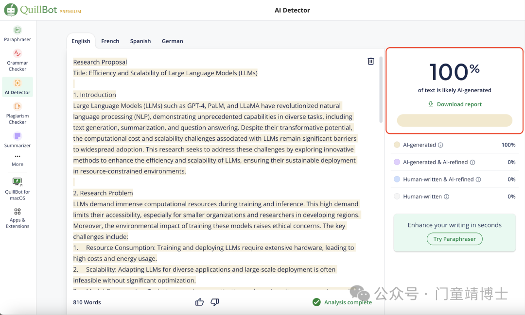525x315 pixels.
Task: Select the German language tab
Action: coord(173,41)
